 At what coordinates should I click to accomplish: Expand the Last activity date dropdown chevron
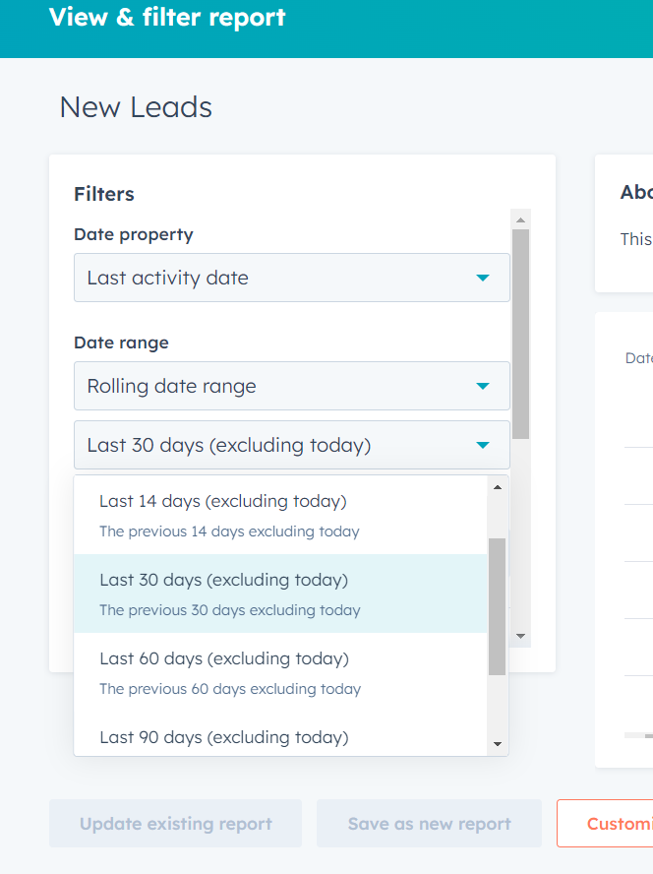pyautogui.click(x=483, y=278)
